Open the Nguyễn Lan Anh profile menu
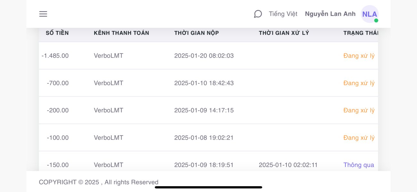The image size is (417, 192). [x=330, y=14]
